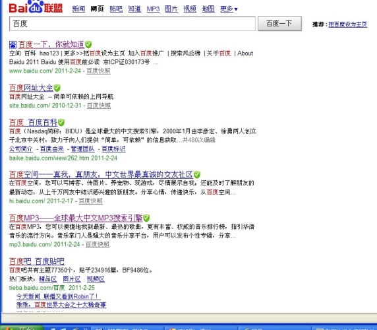Click the 公司简介 sublink
Image resolution: width=377 pixels, height=330 pixels.
pyautogui.click(x=21, y=148)
